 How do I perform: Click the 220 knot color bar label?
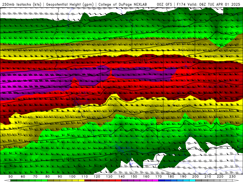(x=220, y=177)
